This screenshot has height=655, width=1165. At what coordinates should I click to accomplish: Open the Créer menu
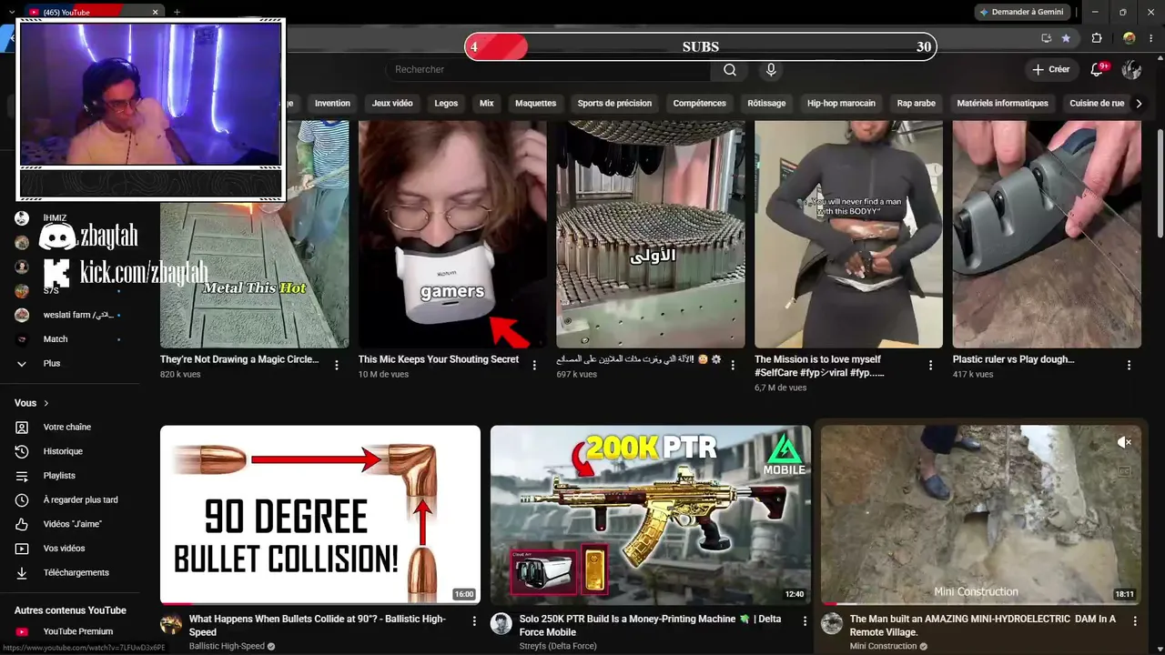click(1050, 70)
